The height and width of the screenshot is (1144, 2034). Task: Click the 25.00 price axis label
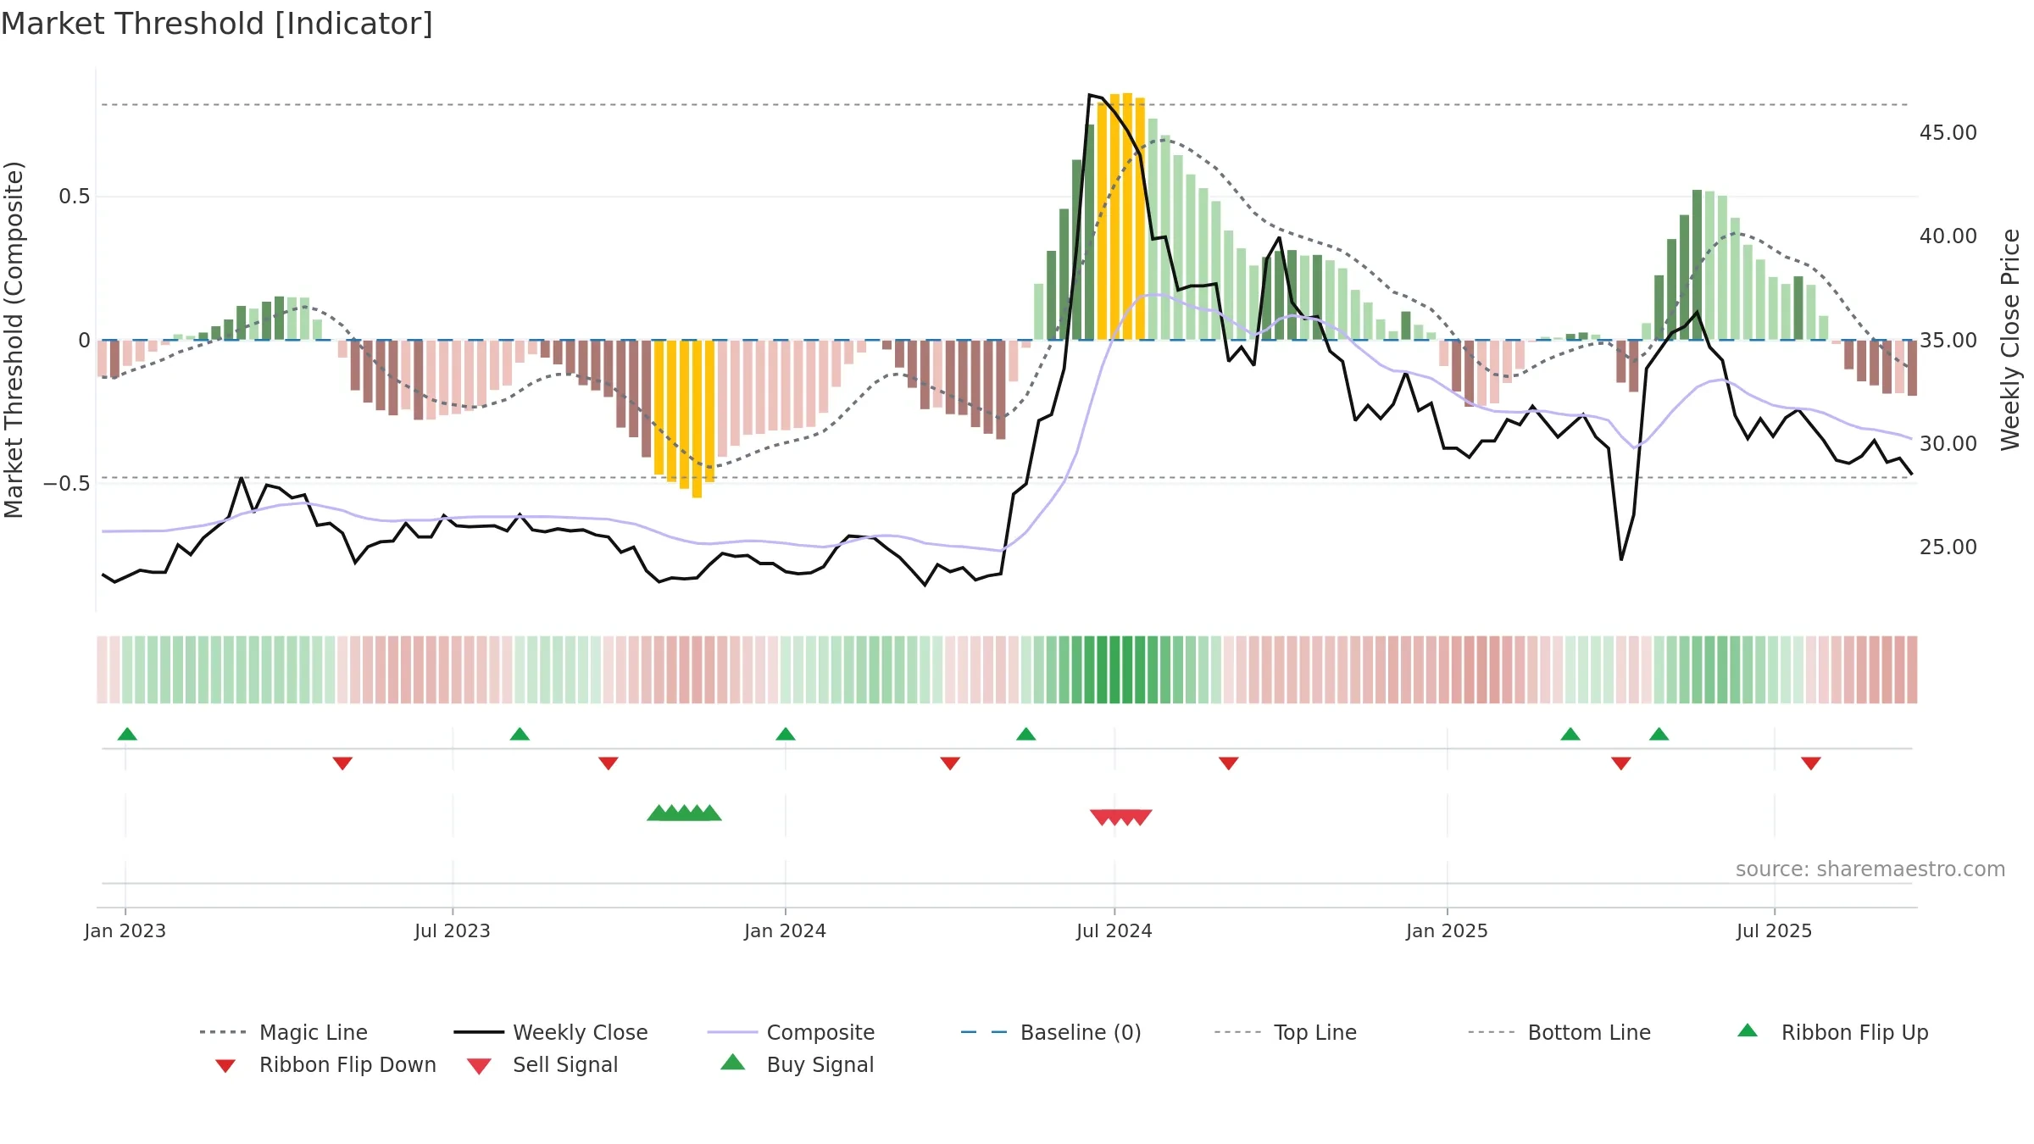point(1948,547)
